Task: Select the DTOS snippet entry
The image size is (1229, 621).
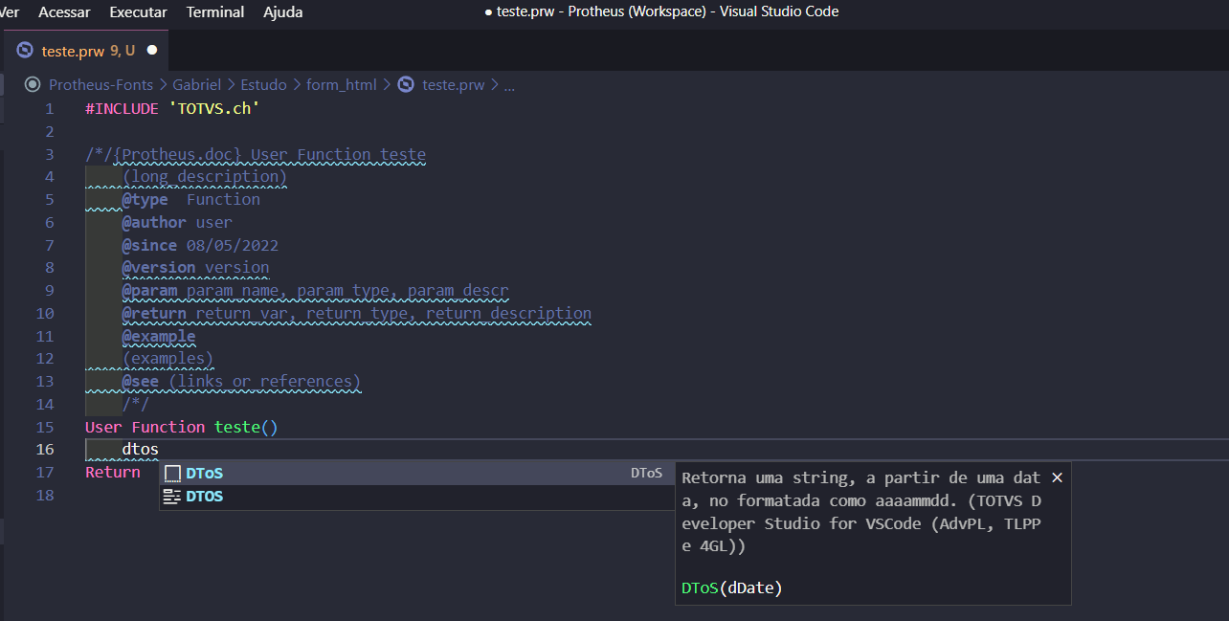Action: pos(203,496)
